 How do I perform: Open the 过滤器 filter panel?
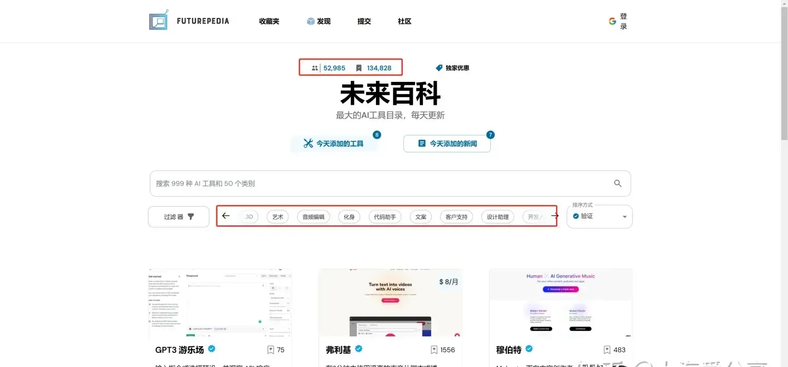(x=179, y=217)
